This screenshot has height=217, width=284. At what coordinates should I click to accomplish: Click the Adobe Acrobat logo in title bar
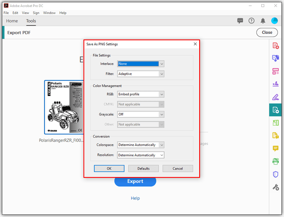click(6, 6)
